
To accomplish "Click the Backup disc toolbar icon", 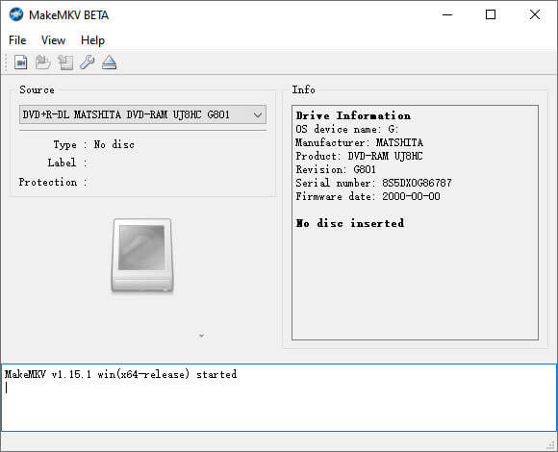I will (x=65, y=63).
